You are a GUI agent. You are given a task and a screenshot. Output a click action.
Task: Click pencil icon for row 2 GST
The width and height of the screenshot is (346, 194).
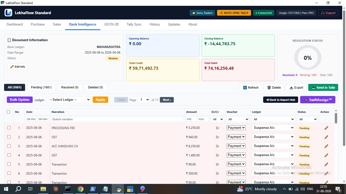(326, 137)
